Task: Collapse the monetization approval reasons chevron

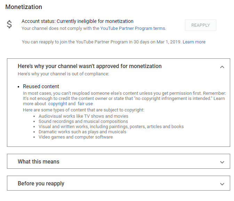Action: [x=222, y=67]
